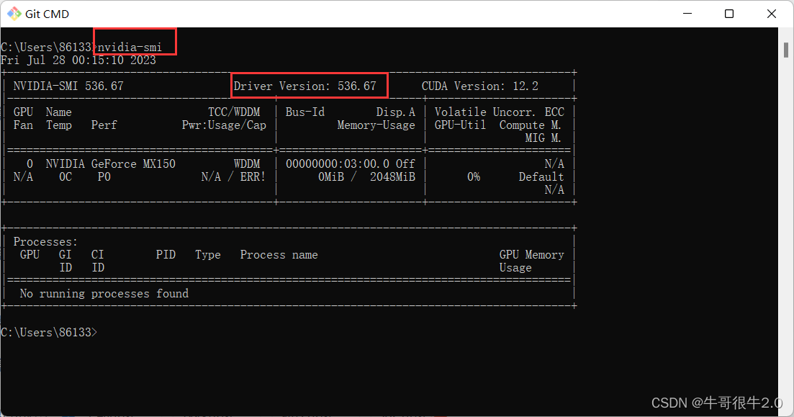The image size is (794, 417).
Task: Click the 'Memory-Usage' column header
Action: click(376, 125)
